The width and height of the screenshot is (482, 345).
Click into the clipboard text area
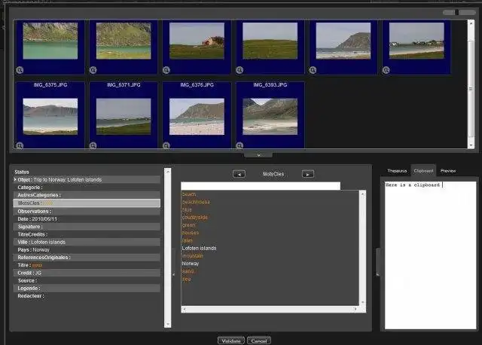coord(430,255)
